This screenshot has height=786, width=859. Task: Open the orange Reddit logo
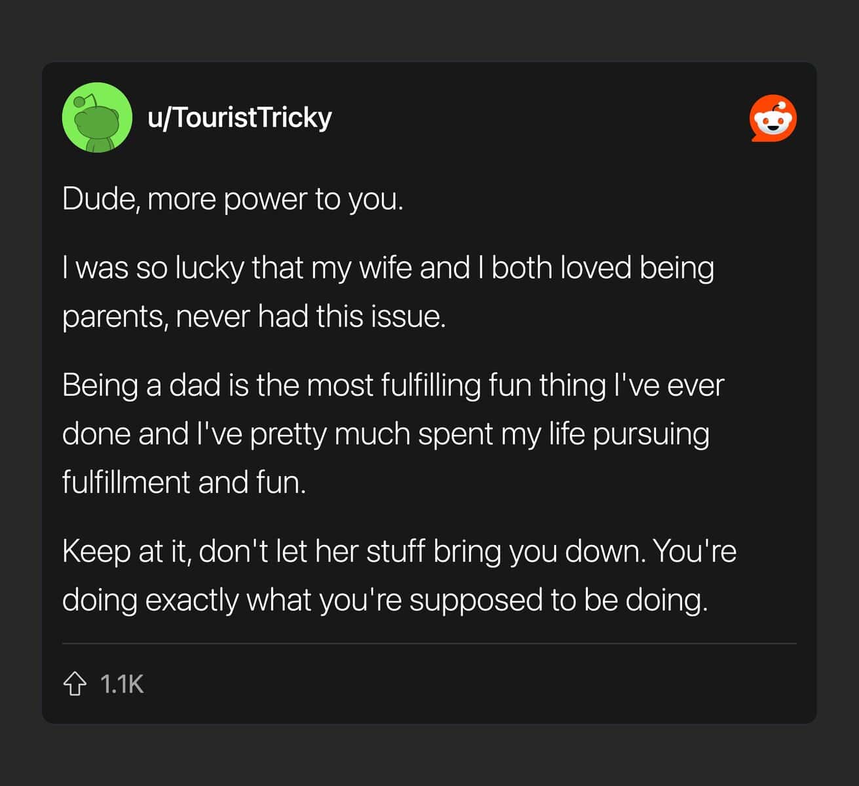773,119
